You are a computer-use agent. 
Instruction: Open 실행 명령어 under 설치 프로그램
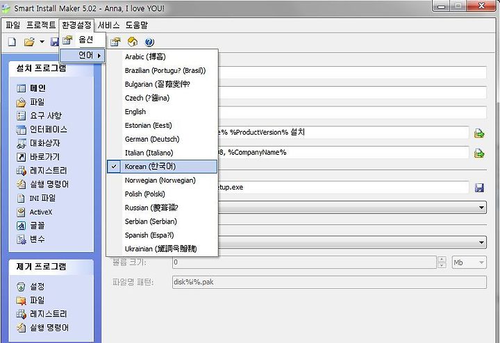[x=42, y=184]
